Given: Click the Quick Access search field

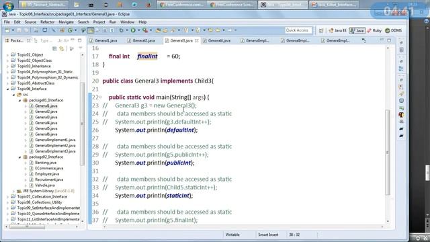Looking at the screenshot, I should click(x=298, y=30).
